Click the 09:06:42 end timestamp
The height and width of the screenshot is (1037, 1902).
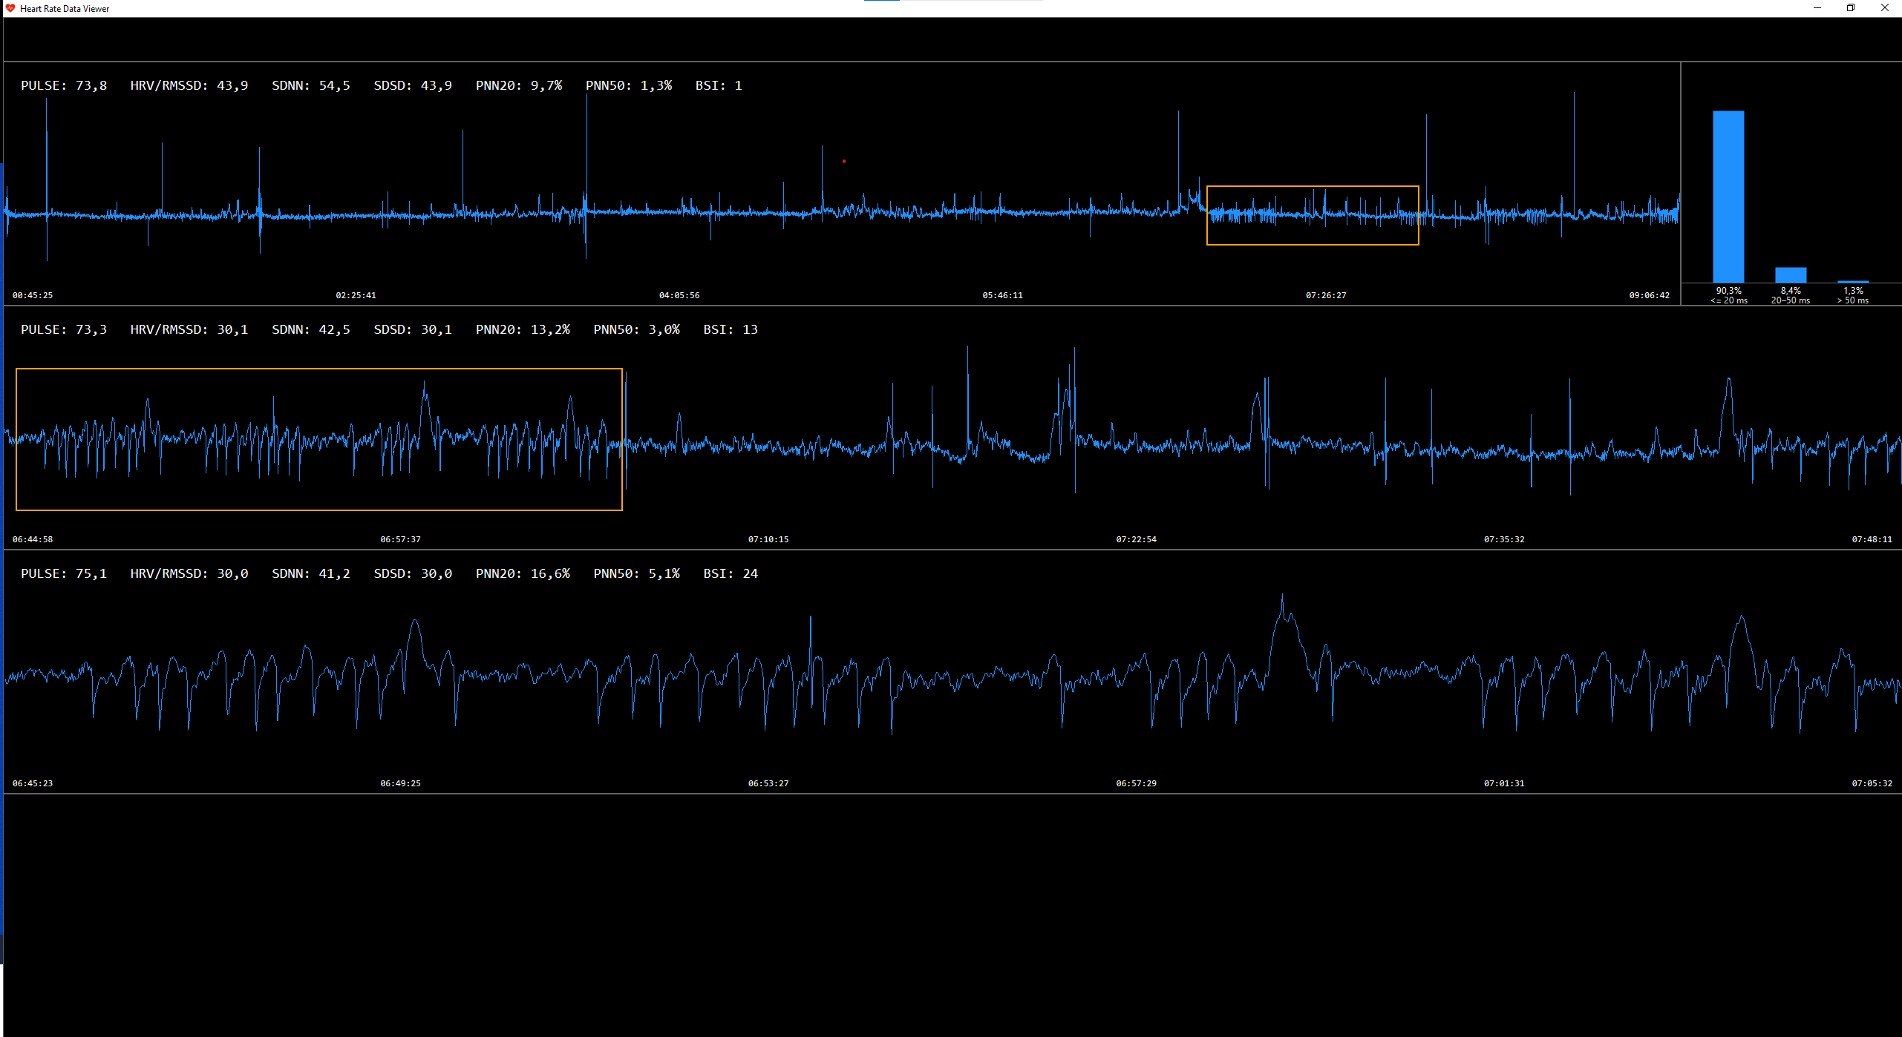tap(1649, 295)
